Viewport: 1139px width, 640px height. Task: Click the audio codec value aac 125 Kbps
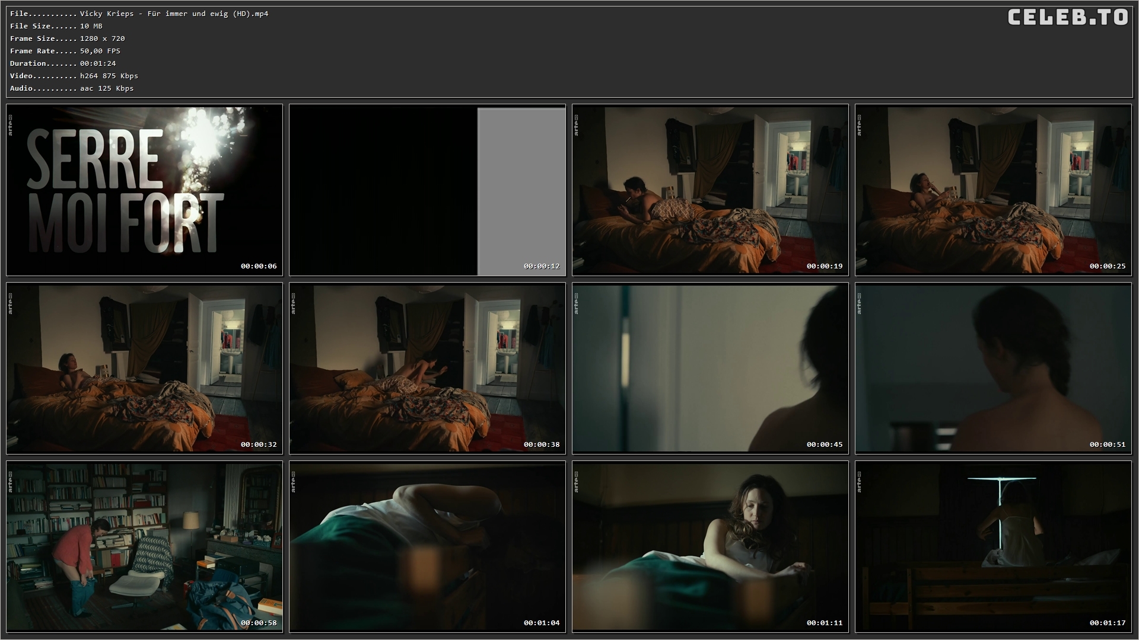pos(107,88)
